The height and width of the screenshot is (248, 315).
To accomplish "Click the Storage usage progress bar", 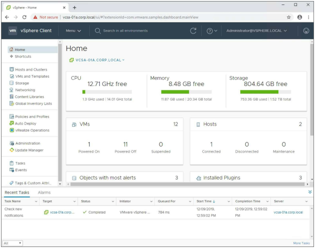I will (x=265, y=91).
